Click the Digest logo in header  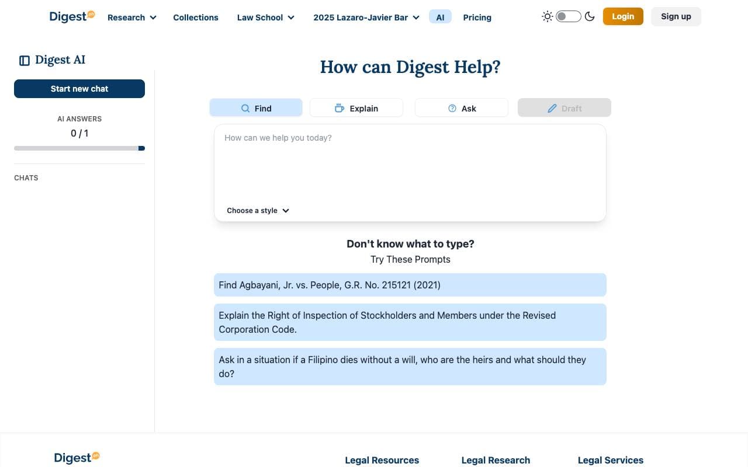point(72,16)
